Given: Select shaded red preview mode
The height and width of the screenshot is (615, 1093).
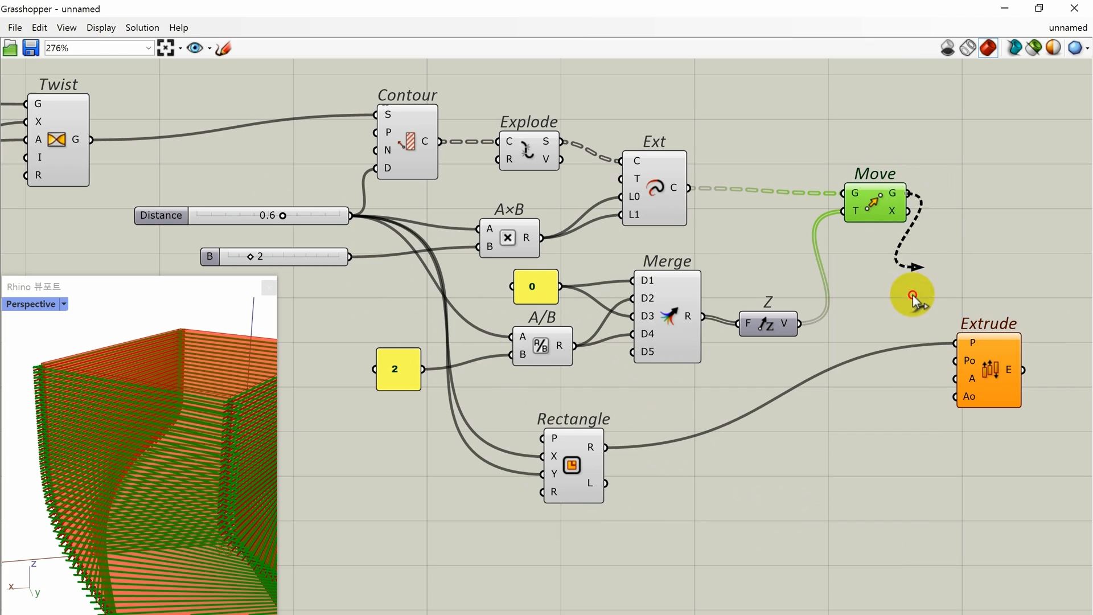Looking at the screenshot, I should click(x=988, y=48).
